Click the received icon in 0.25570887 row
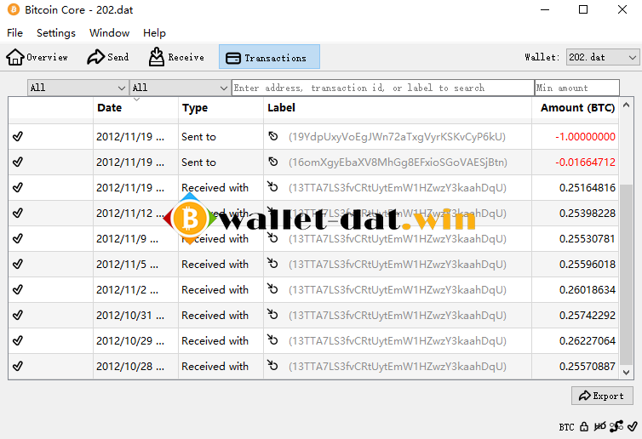642x439 pixels. tap(272, 365)
